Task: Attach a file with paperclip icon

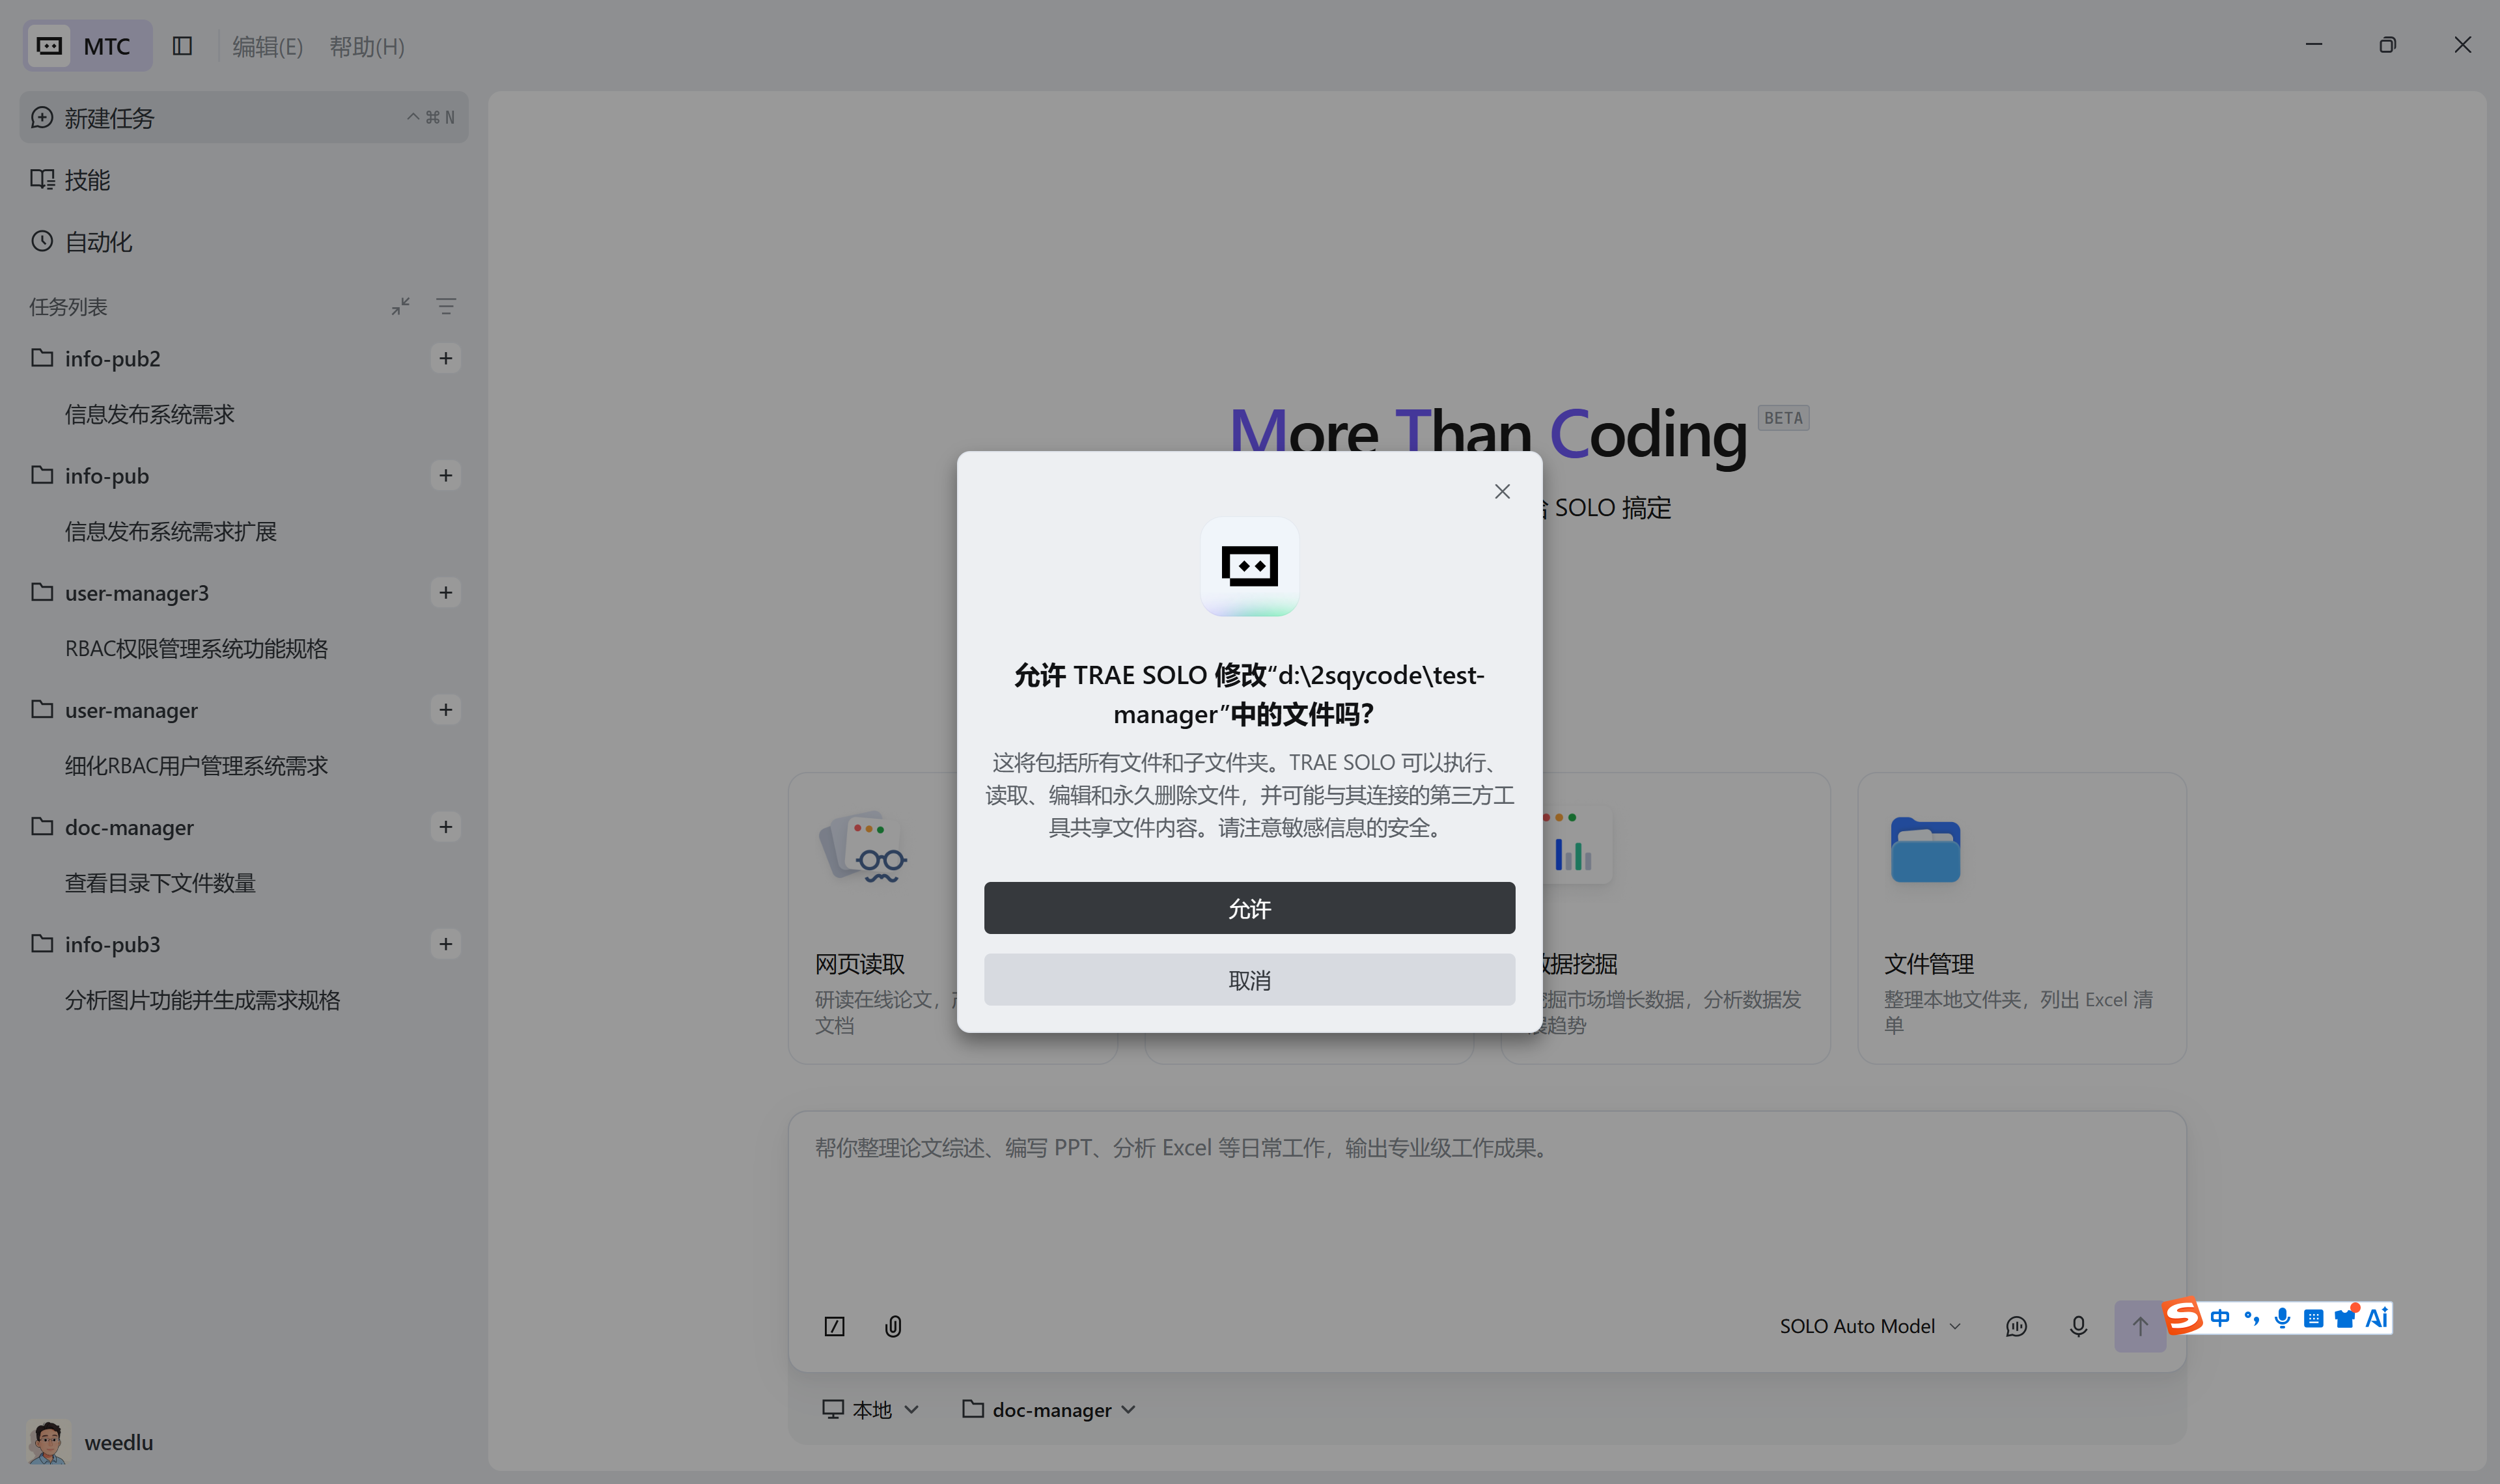Action: pyautogui.click(x=893, y=1326)
